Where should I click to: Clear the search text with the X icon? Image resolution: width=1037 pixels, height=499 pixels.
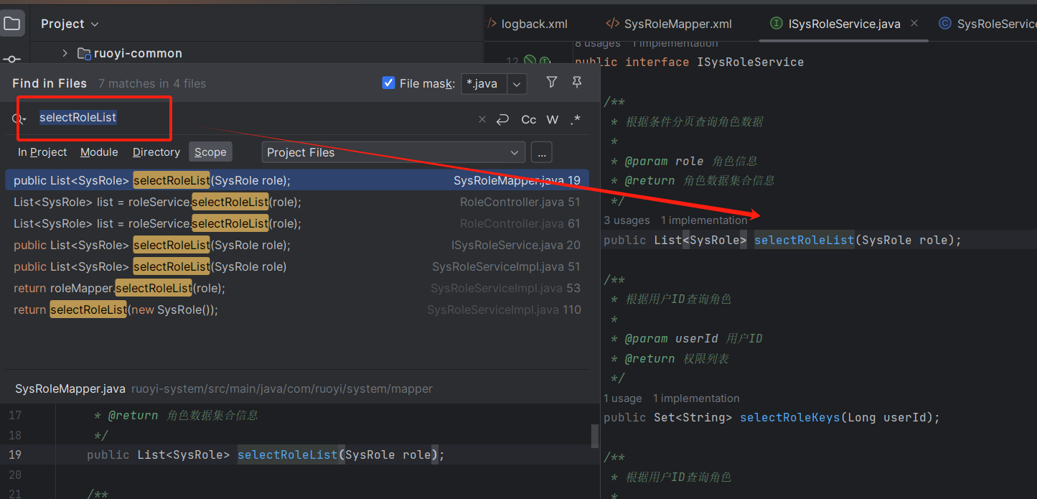[x=482, y=120]
